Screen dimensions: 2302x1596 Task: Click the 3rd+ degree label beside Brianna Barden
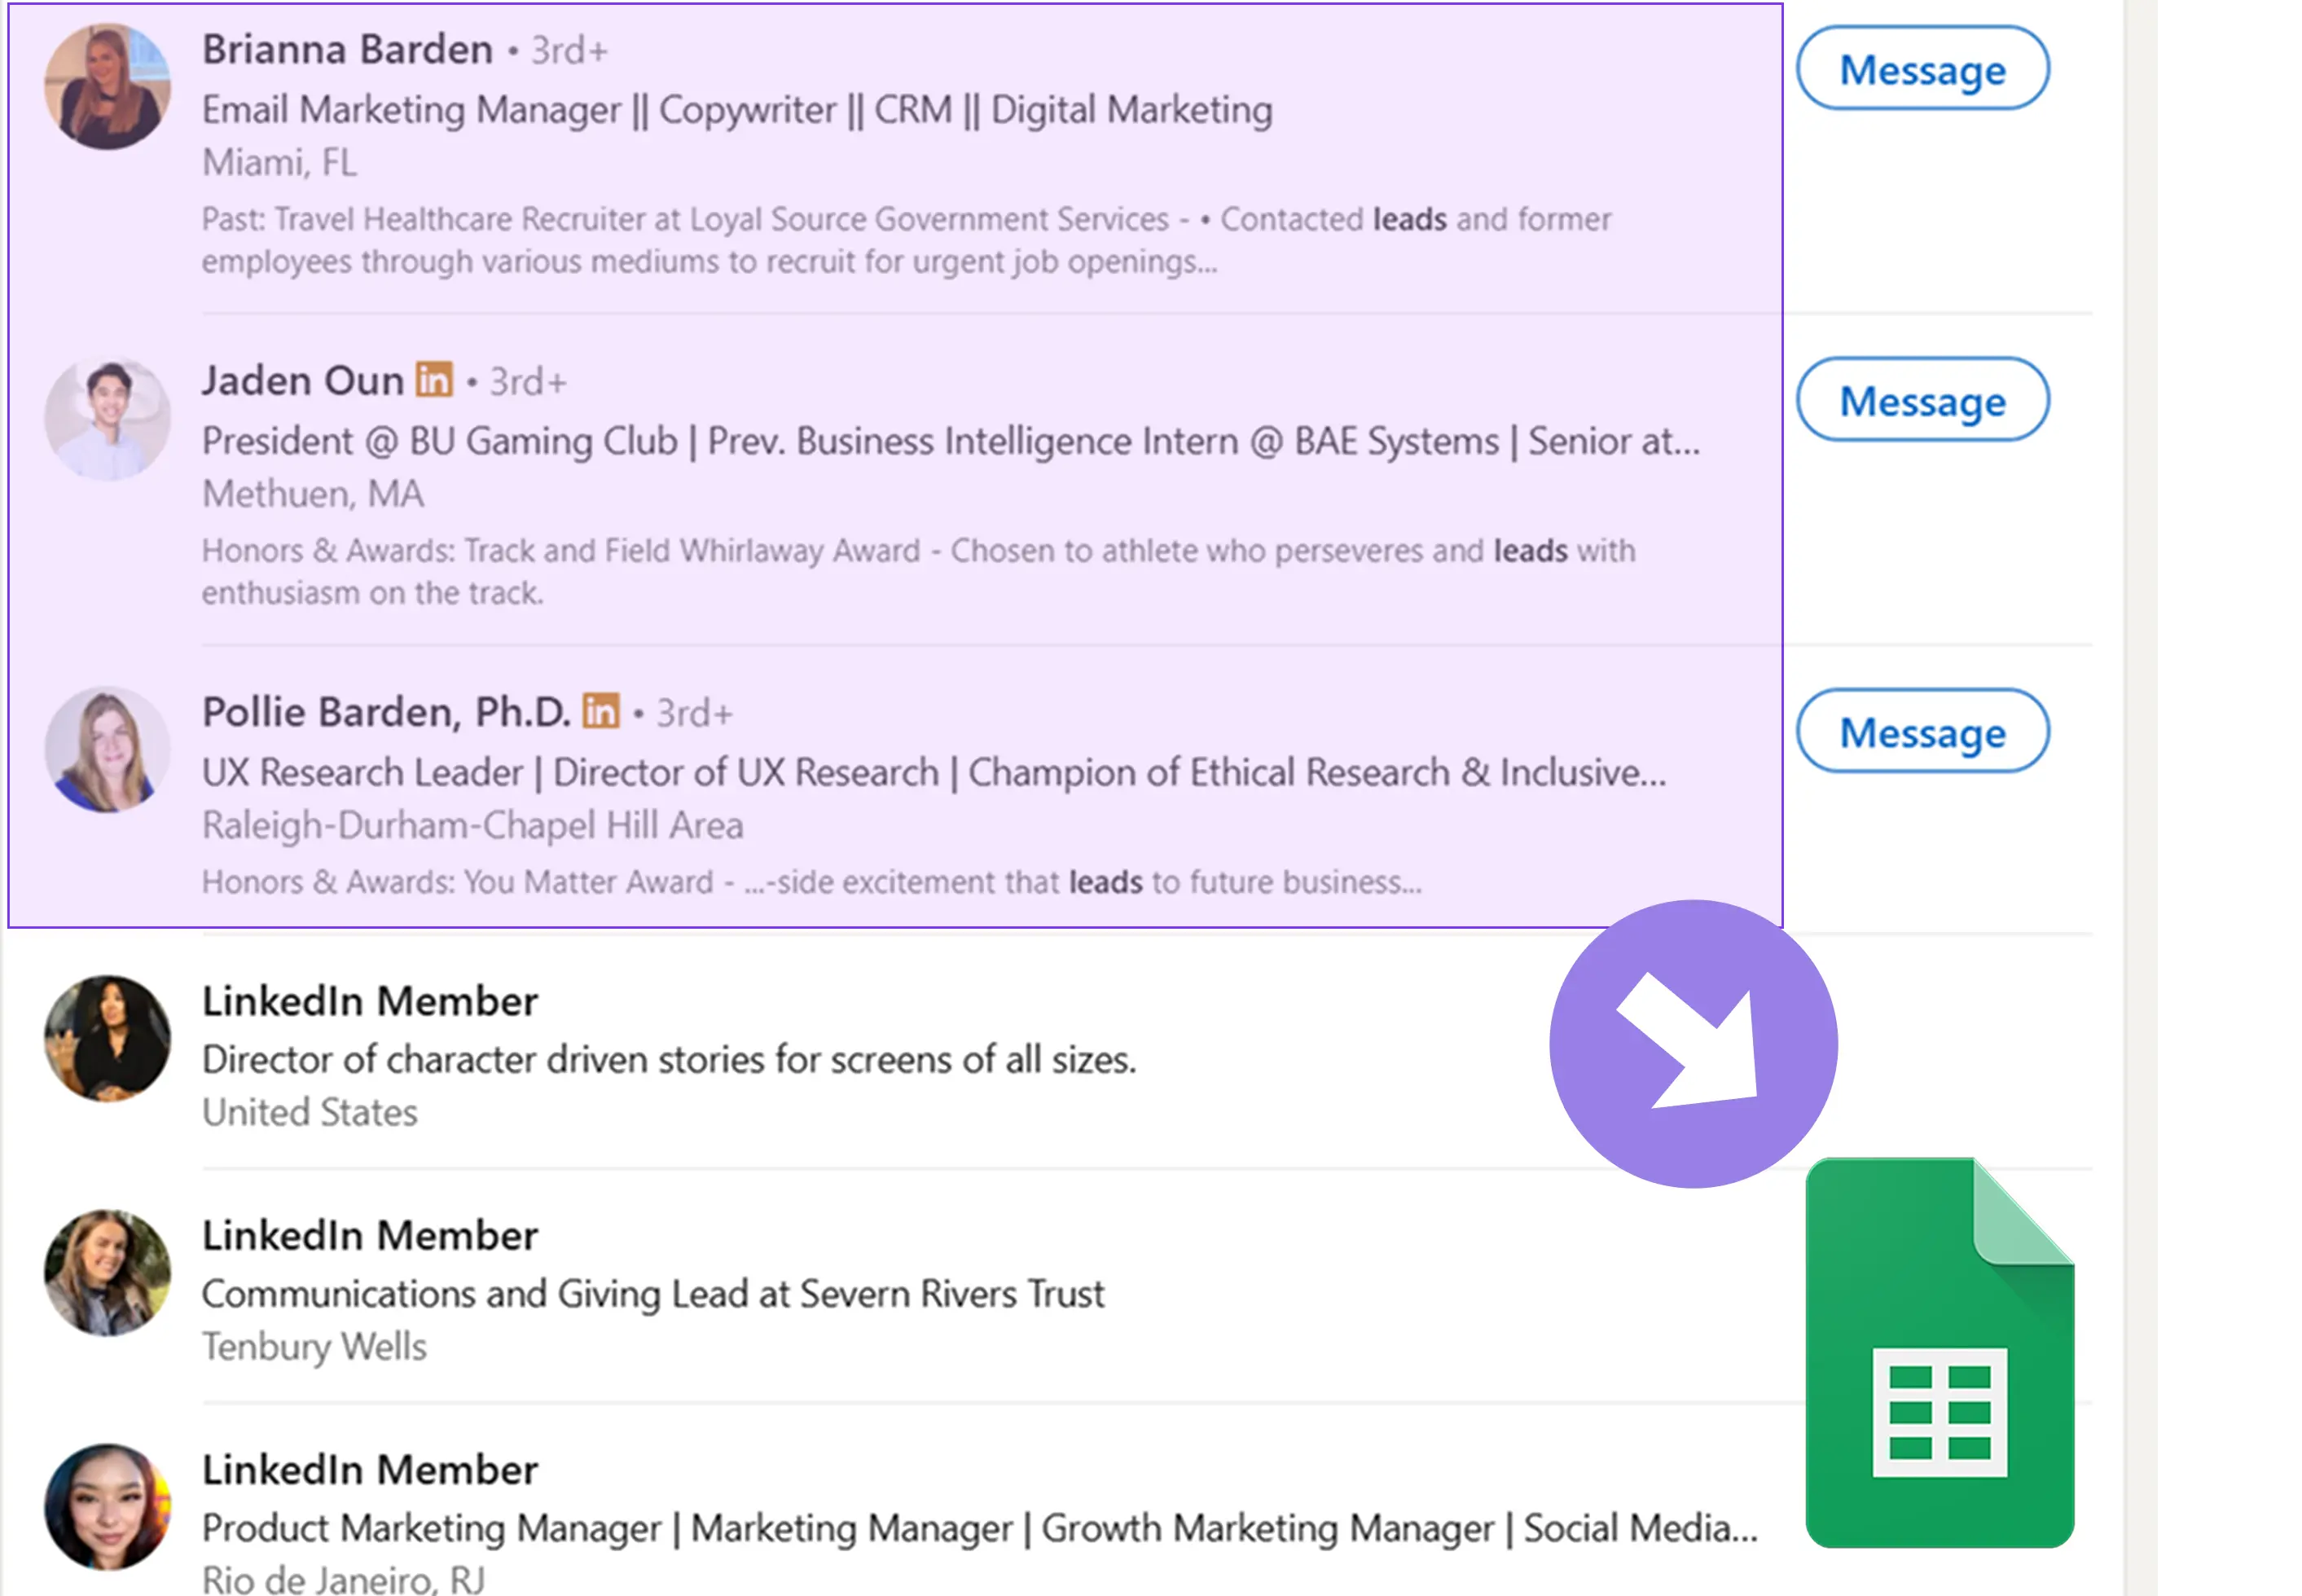569,50
